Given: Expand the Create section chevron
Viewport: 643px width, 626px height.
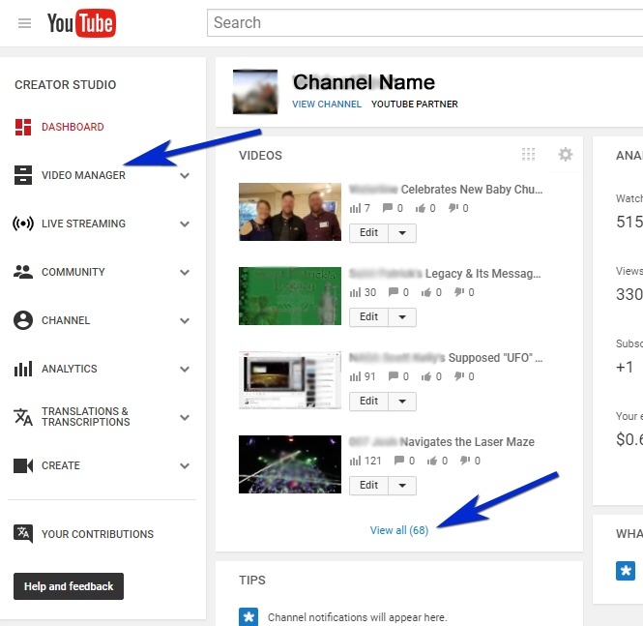Looking at the screenshot, I should [x=185, y=466].
